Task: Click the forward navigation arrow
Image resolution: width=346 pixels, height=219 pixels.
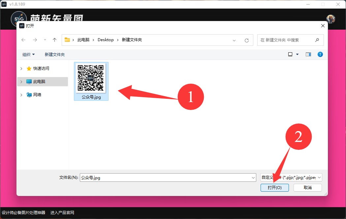Action: pyautogui.click(x=35, y=40)
